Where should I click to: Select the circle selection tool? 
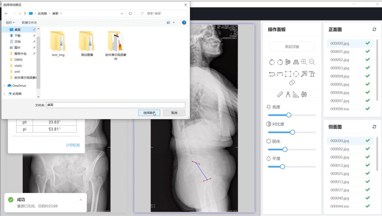pyautogui.click(x=296, y=74)
